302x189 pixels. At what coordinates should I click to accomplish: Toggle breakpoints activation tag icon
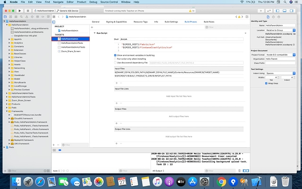[60, 150]
